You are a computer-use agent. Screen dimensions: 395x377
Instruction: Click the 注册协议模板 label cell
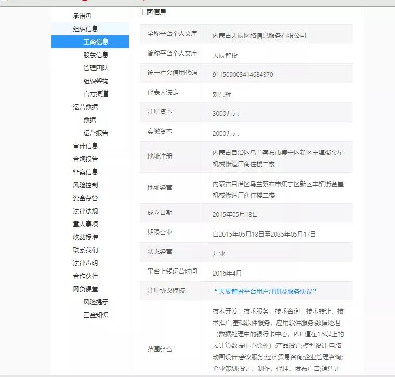coord(170,291)
